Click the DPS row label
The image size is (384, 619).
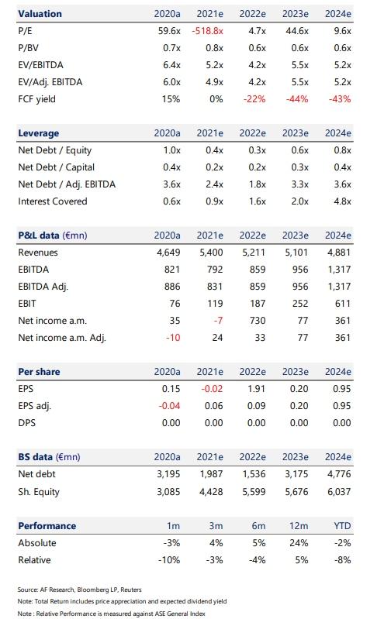pyautogui.click(x=27, y=423)
